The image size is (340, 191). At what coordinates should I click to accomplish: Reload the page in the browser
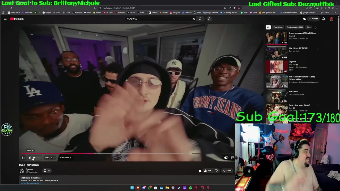pos(11,8)
